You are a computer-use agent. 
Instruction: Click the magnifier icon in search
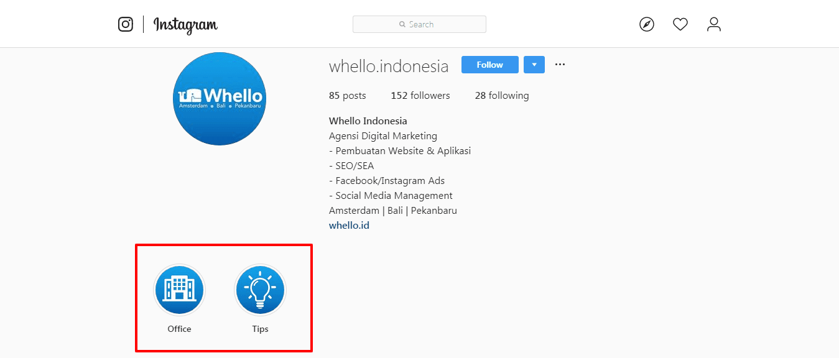tap(402, 24)
